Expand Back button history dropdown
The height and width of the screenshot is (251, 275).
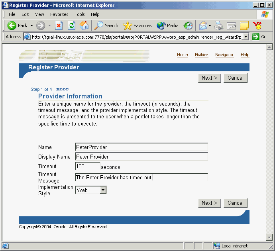(31, 25)
